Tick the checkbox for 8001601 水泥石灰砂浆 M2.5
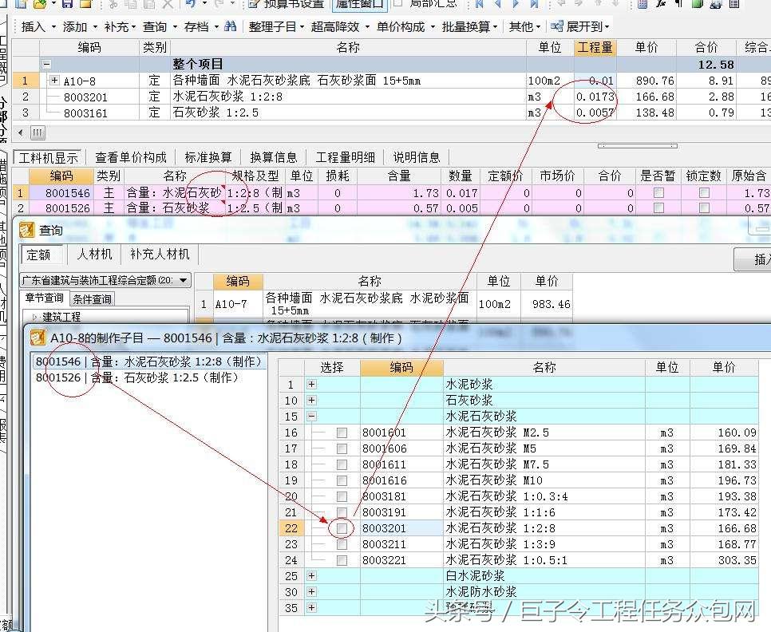The image size is (771, 632). click(x=342, y=433)
